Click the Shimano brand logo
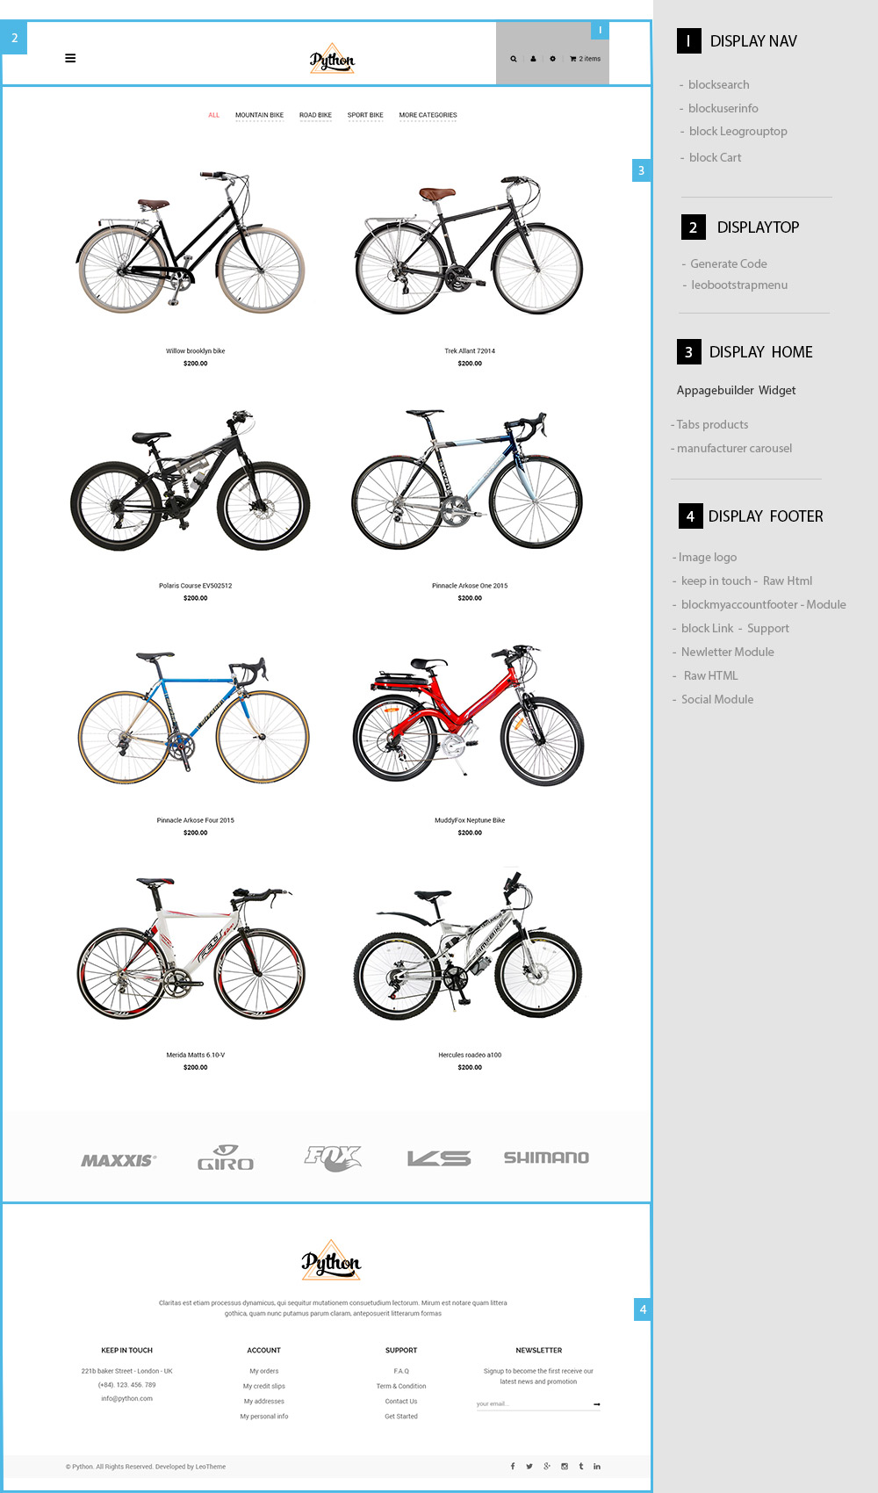The width and height of the screenshot is (878, 1493). [546, 1158]
